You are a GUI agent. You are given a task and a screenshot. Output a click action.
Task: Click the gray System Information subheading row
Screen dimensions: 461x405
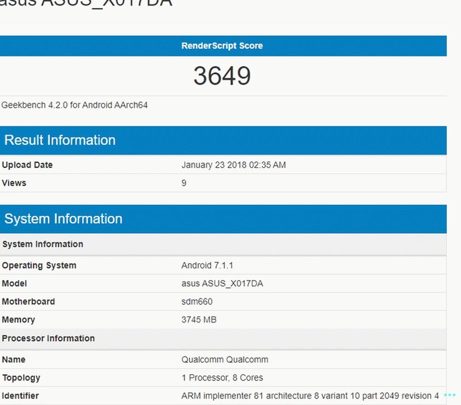223,244
